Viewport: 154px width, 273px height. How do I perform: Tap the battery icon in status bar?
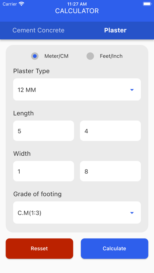(x=147, y=4)
